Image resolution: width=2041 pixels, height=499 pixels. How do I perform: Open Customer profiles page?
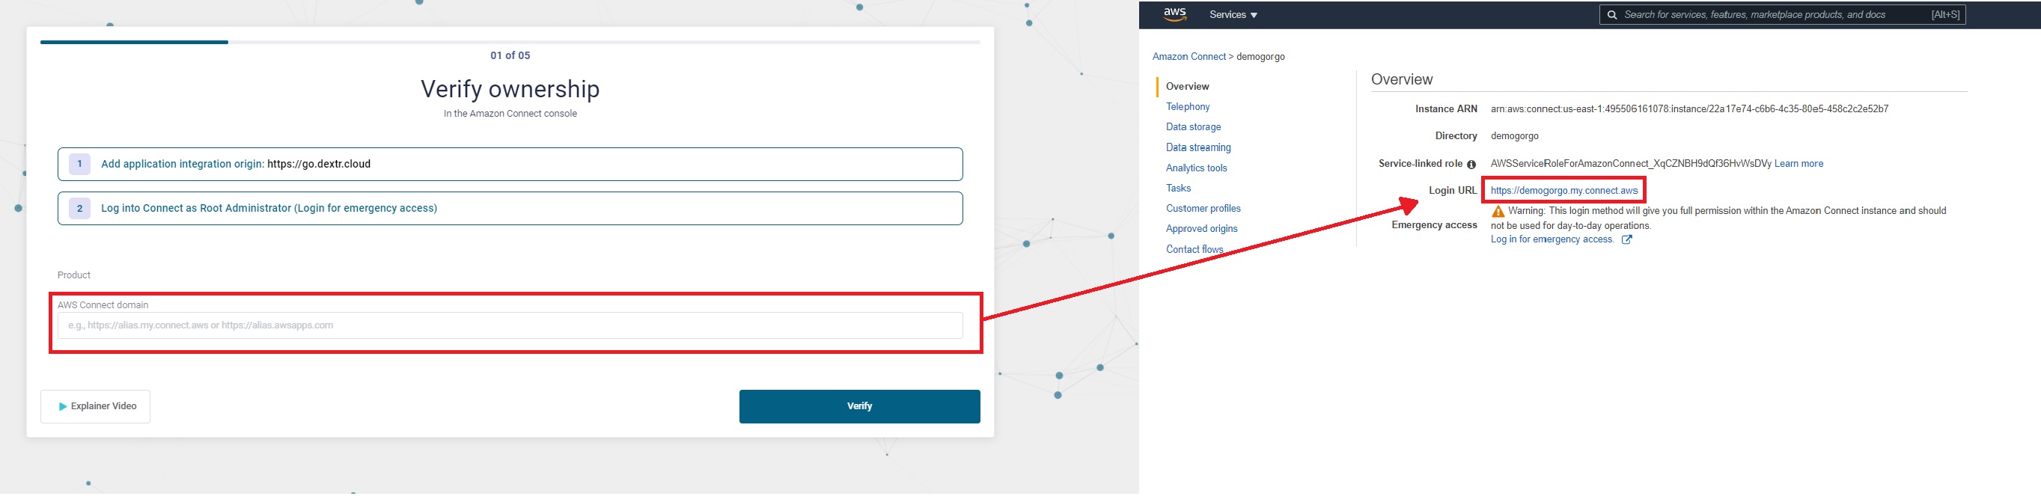tap(1203, 208)
